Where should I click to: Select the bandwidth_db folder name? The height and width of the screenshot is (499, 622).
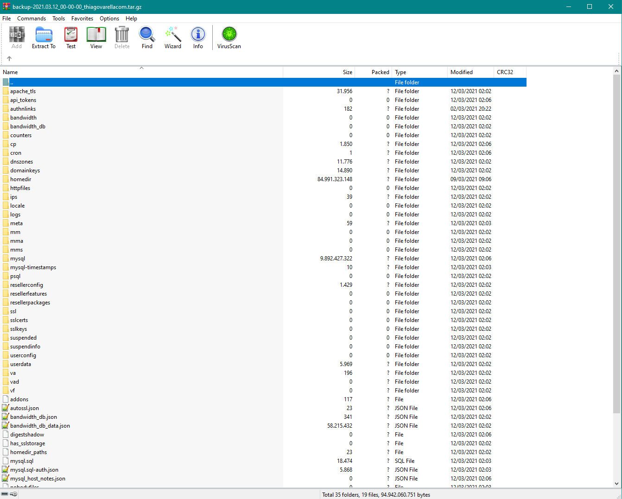(x=28, y=126)
